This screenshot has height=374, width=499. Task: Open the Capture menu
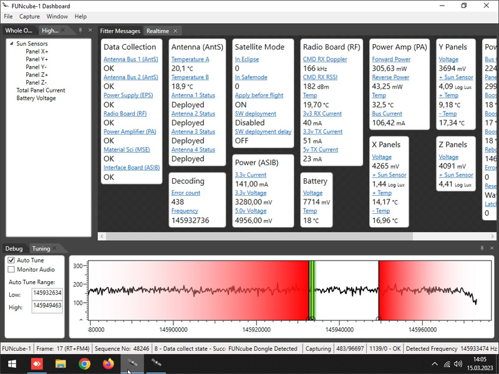(29, 17)
